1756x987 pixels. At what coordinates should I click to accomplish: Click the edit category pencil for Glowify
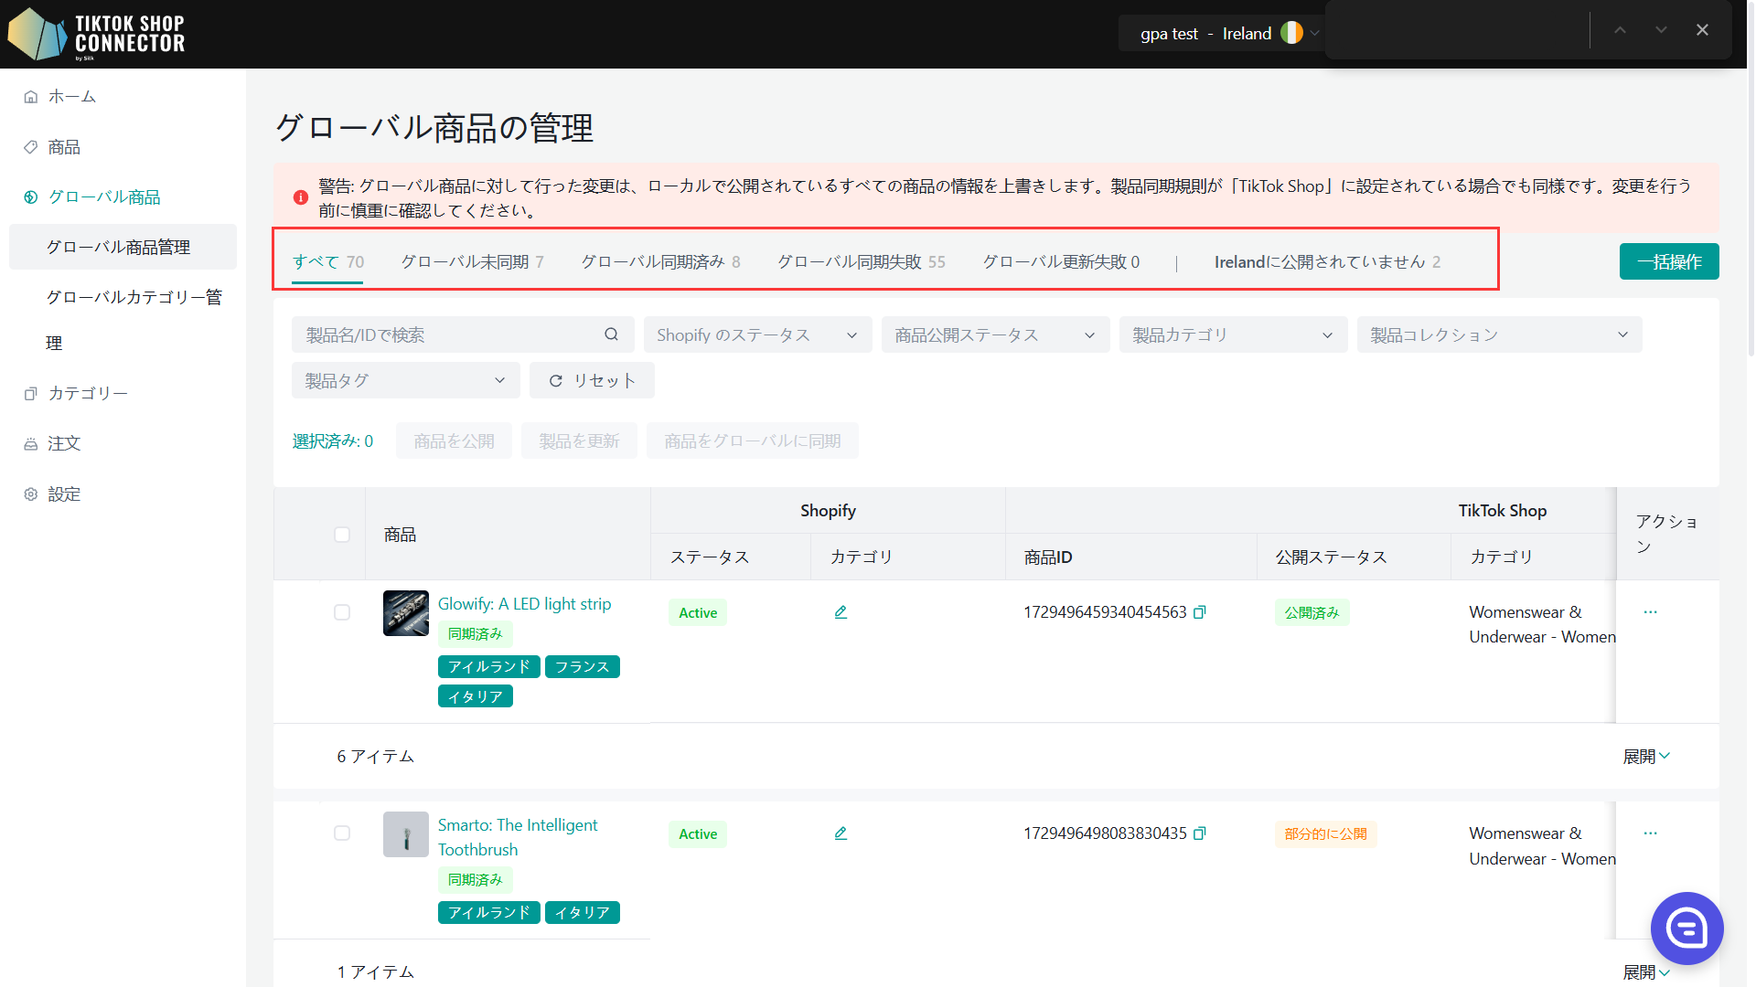(841, 612)
